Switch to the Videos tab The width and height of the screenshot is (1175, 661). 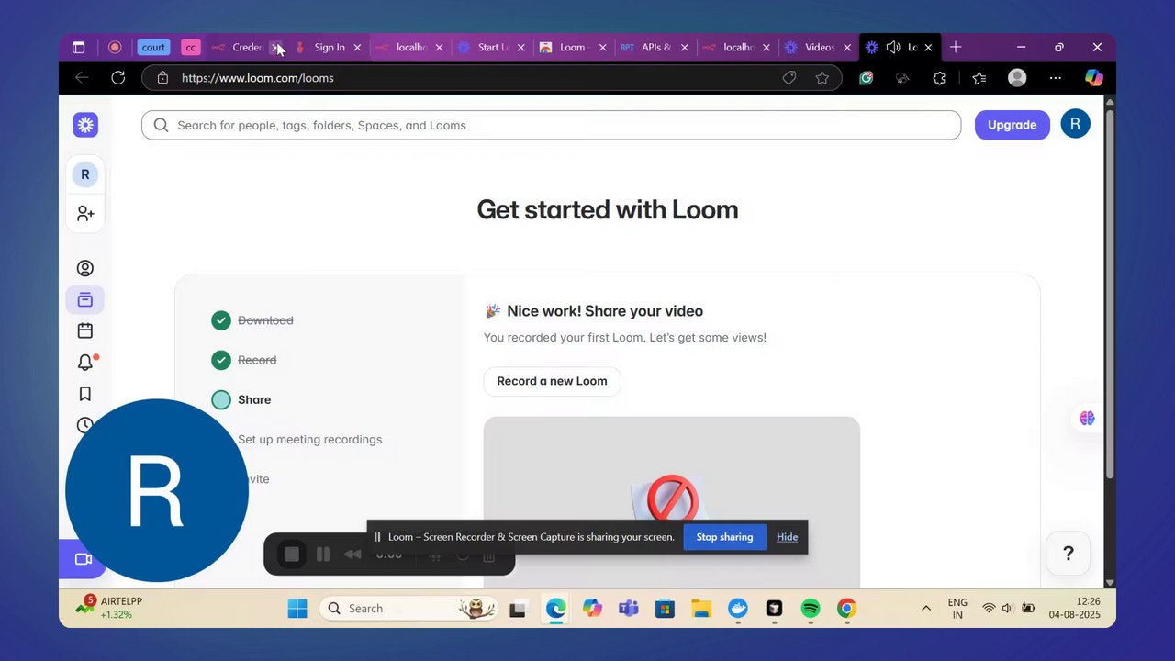click(819, 47)
